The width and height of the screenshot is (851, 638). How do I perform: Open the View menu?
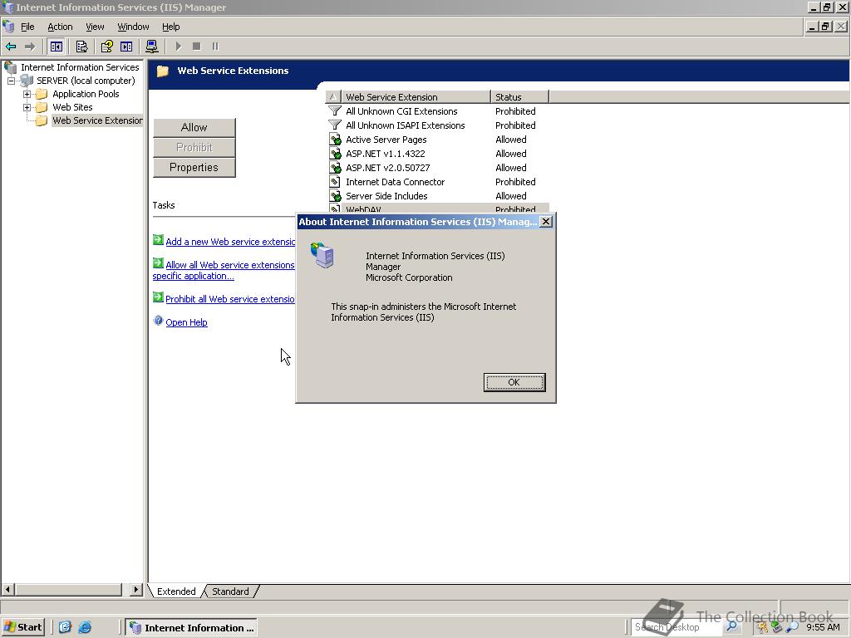pyautogui.click(x=95, y=27)
